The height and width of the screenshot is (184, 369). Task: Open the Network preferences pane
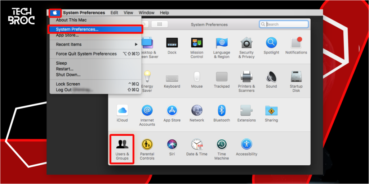pyautogui.click(x=197, y=114)
